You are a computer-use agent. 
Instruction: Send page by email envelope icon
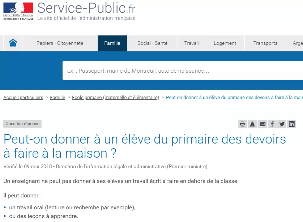[263, 124]
